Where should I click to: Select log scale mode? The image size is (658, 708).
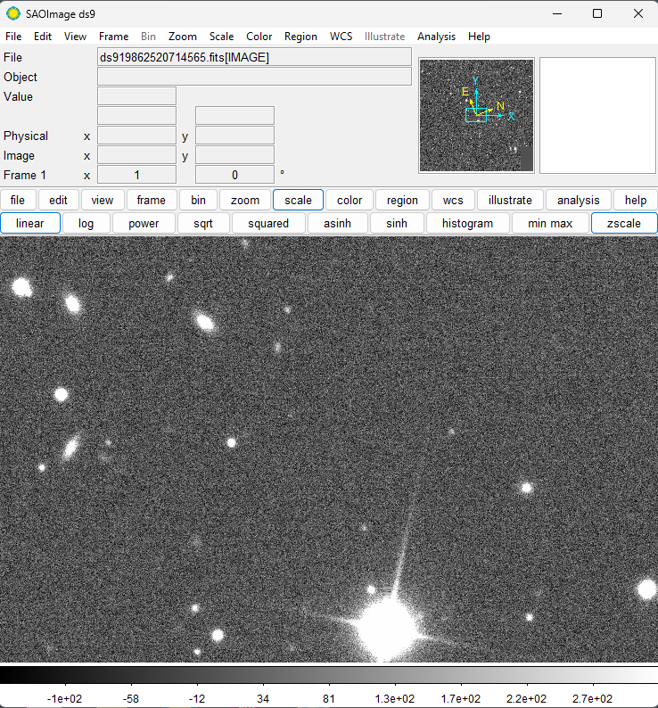coord(86,223)
